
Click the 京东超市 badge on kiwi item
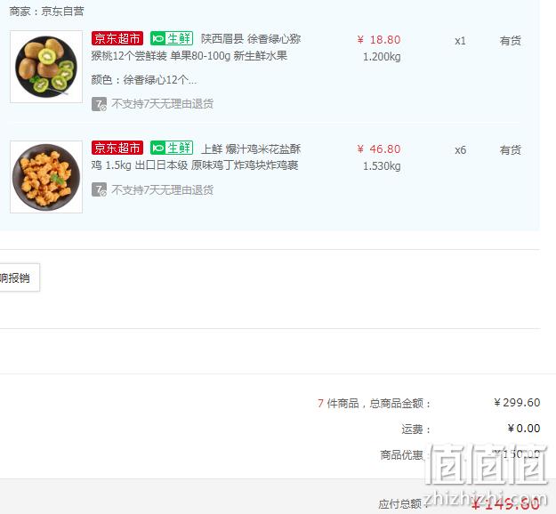point(117,38)
